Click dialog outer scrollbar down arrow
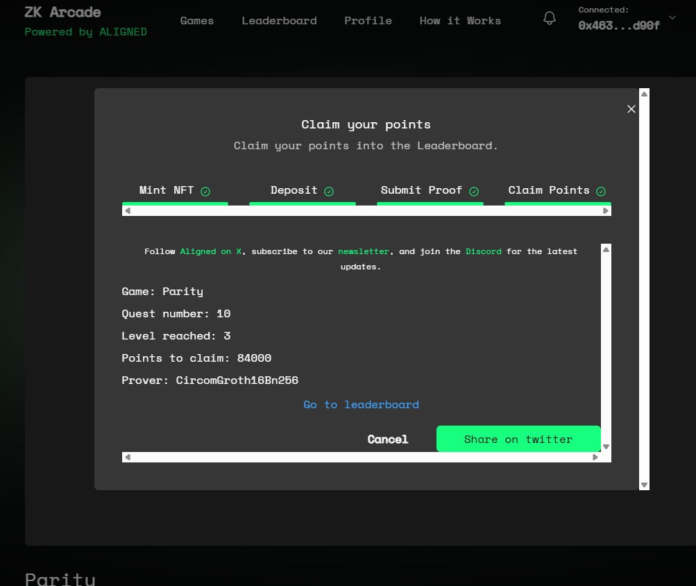The height and width of the screenshot is (586, 696). (644, 485)
